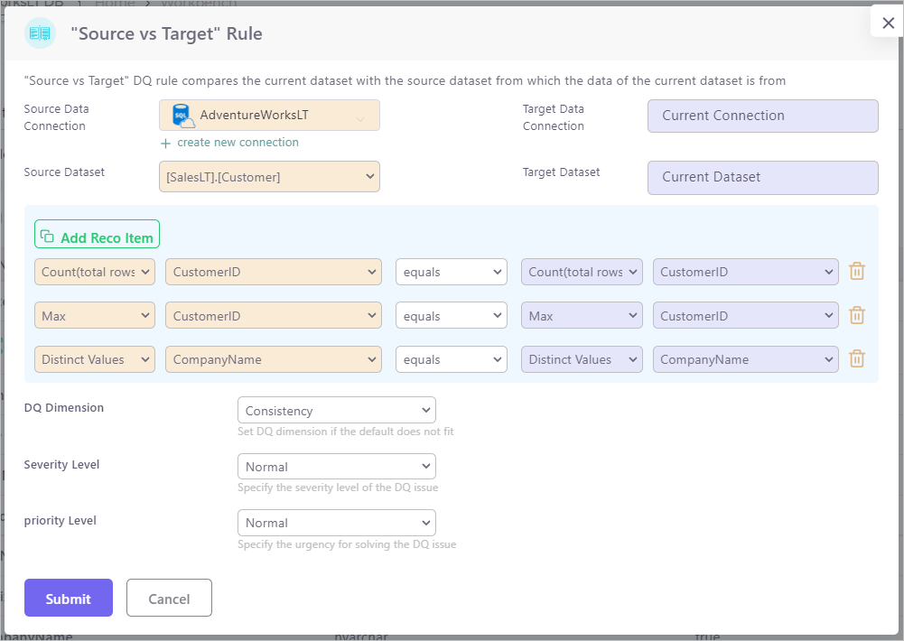Cancel the rule creation

tap(169, 599)
